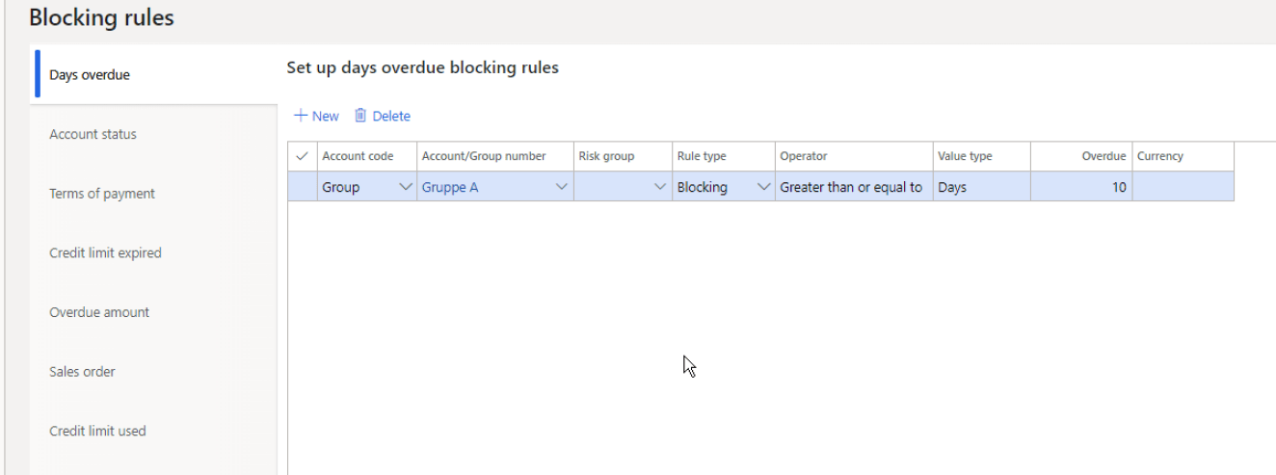Open the Sales order tab
1276x475 pixels.
82,372
